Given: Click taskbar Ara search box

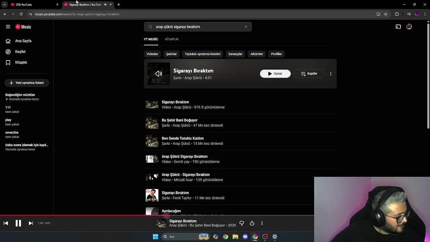Looking at the screenshot, I should [x=185, y=237].
